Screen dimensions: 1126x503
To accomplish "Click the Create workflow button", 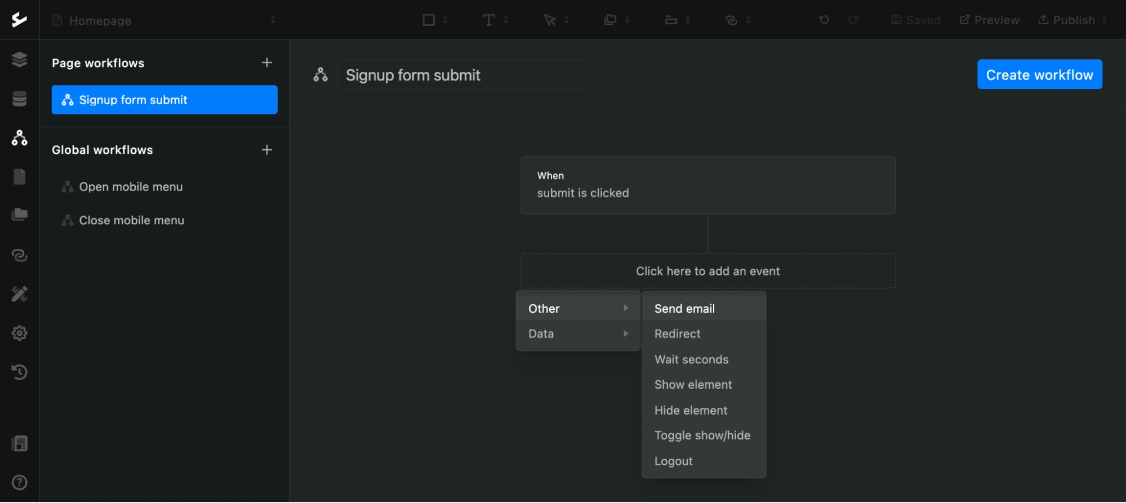I will coord(1039,74).
